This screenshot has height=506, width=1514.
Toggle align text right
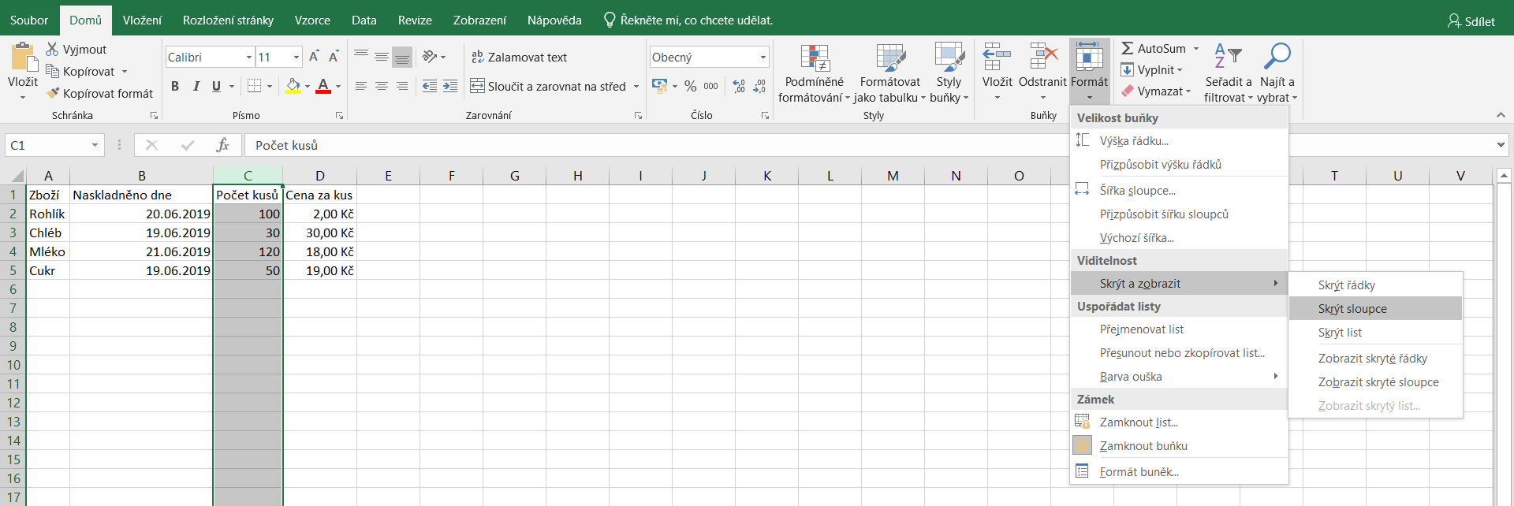(402, 86)
